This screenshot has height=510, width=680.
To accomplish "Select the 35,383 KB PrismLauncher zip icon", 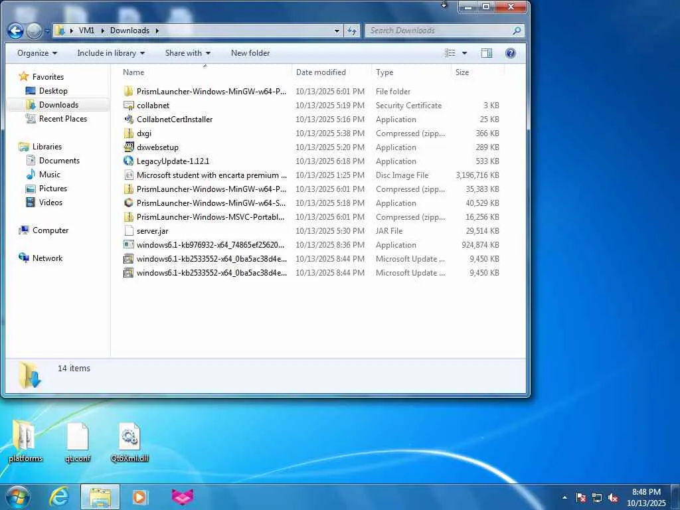I will 128,189.
